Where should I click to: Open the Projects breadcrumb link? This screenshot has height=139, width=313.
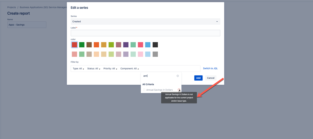click(x=12, y=8)
